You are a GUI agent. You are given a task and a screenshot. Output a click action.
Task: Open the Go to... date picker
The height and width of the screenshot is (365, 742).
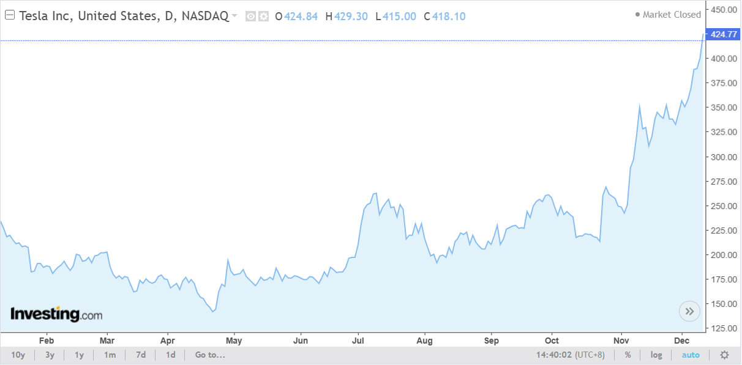tap(210, 355)
